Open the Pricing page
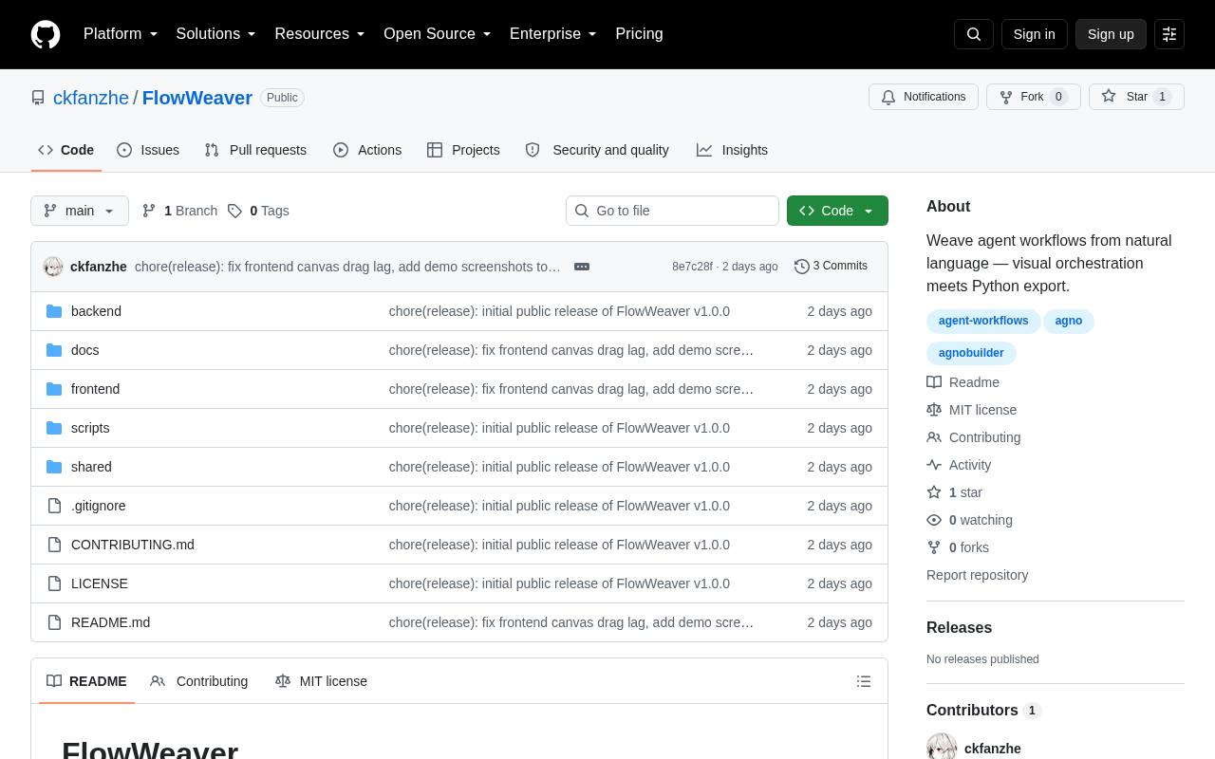The height and width of the screenshot is (759, 1215). pyautogui.click(x=639, y=34)
